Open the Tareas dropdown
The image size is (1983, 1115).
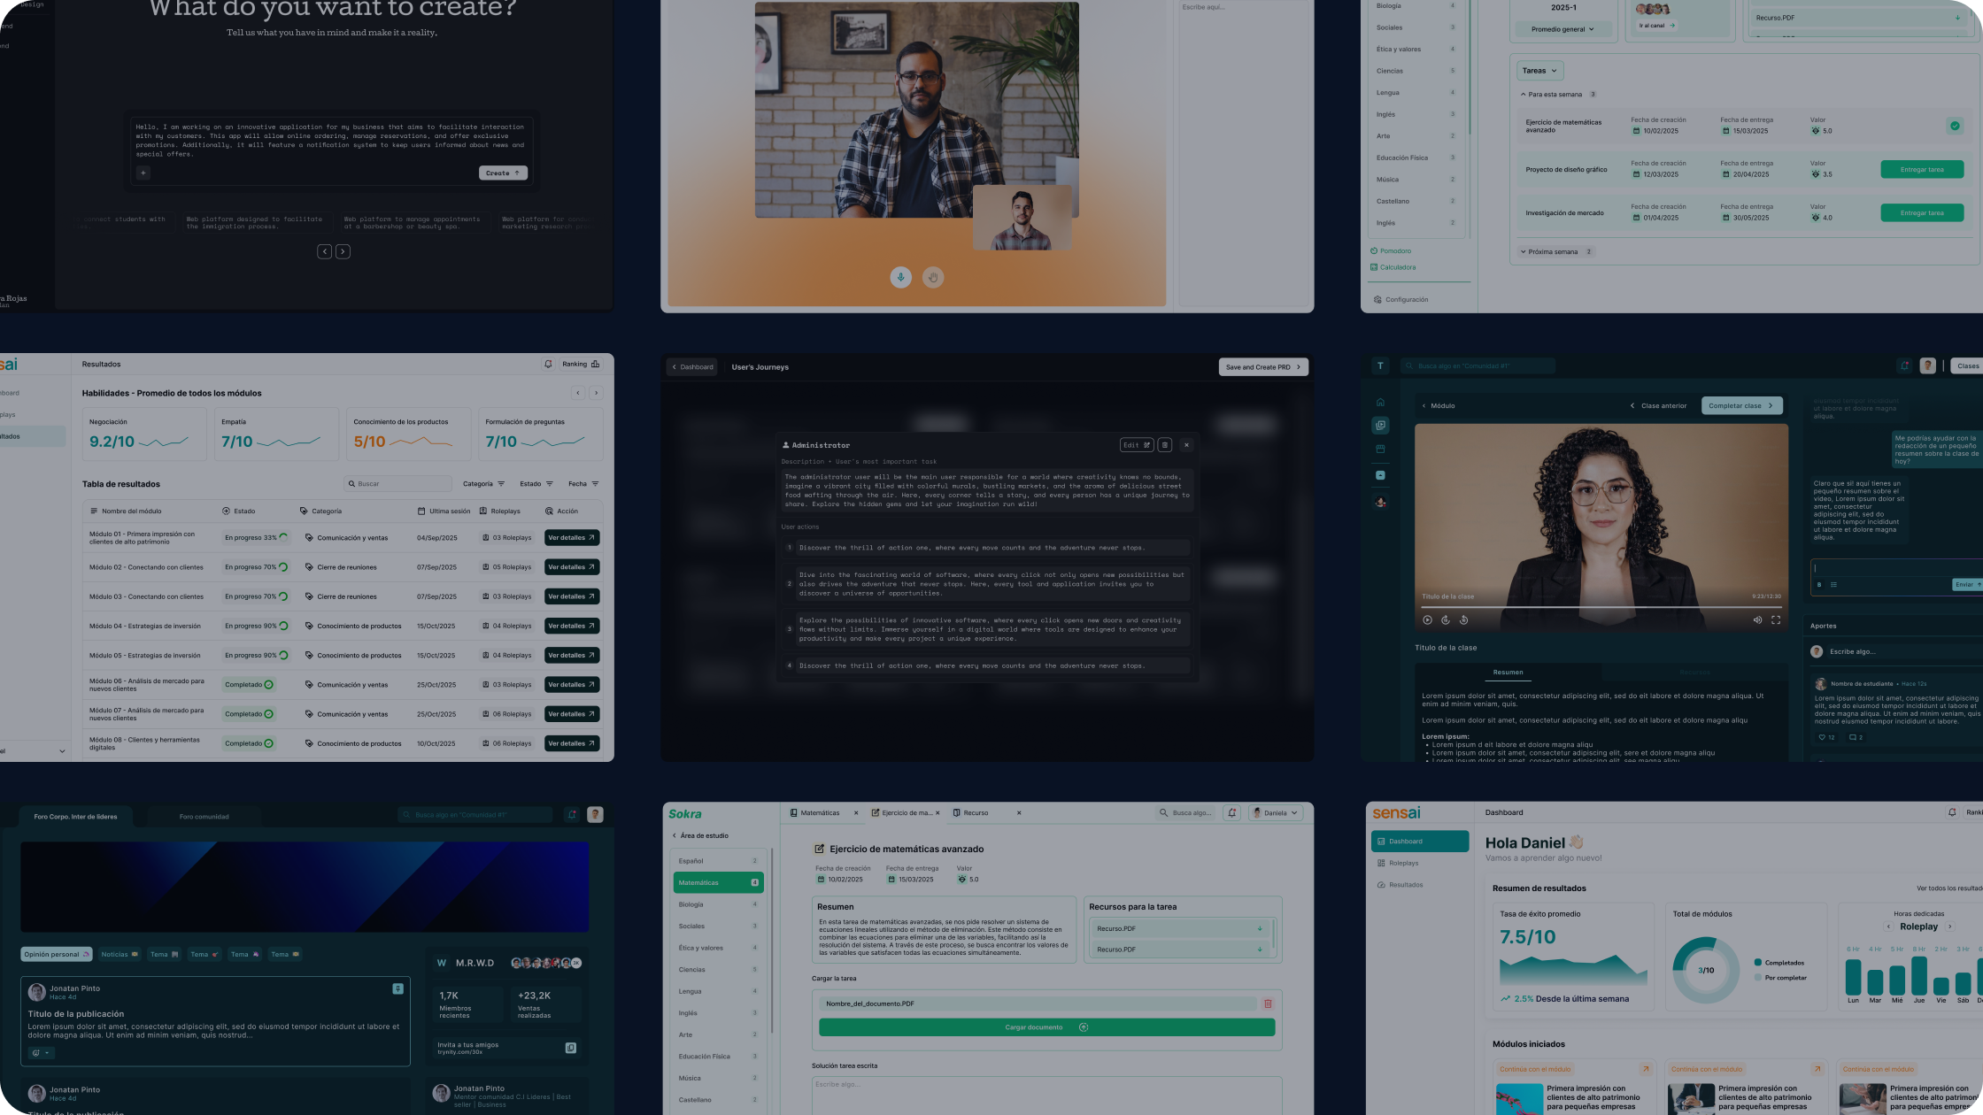point(1539,71)
